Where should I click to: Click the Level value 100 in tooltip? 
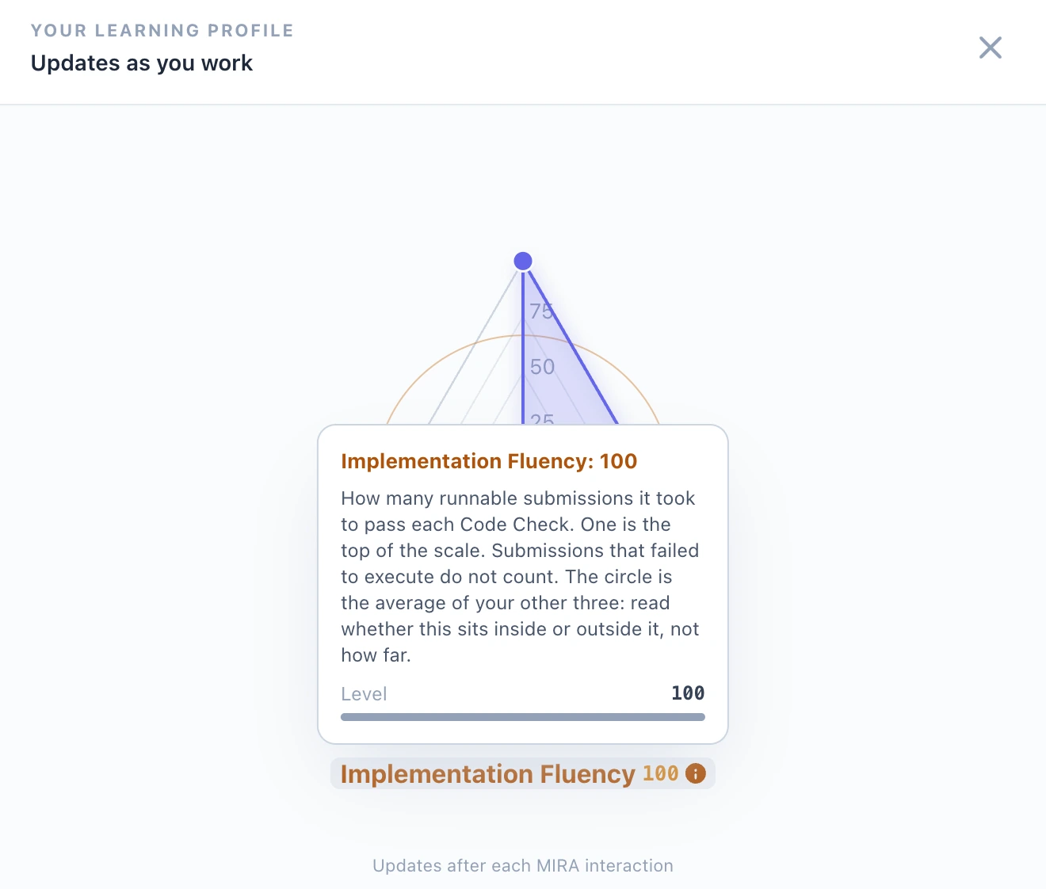[688, 693]
